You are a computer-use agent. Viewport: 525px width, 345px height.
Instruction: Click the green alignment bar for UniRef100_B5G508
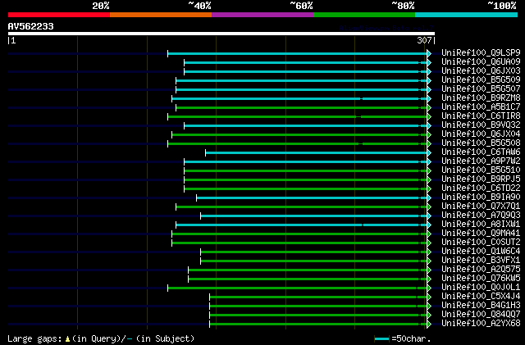297,144
